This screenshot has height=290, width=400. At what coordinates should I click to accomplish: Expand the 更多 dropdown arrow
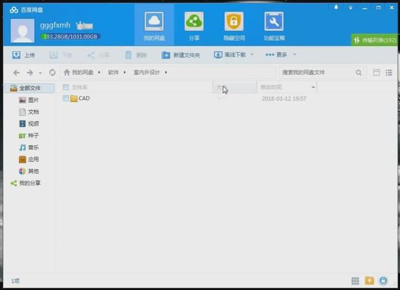(x=294, y=54)
